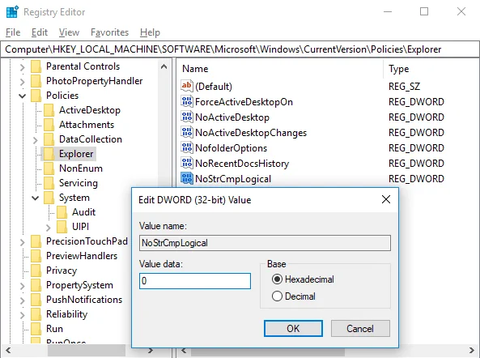Select the Explorer folder icon in the tree
Viewport: 480px width, 358px height.
[x=49, y=154]
